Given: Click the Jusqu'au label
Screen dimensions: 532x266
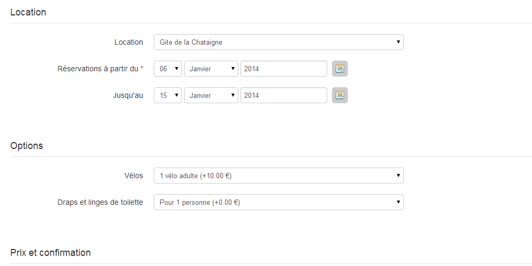Looking at the screenshot, I should [128, 95].
